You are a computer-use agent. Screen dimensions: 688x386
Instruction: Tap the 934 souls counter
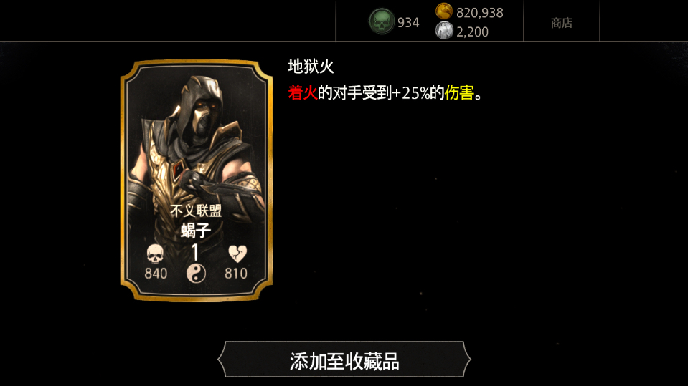point(408,23)
